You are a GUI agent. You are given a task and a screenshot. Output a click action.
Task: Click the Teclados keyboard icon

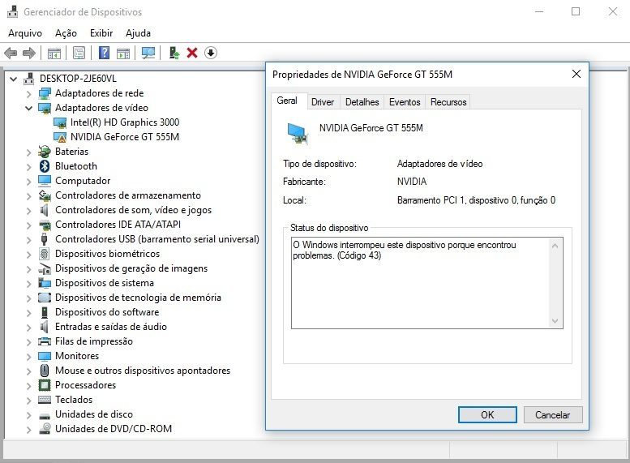[45, 400]
